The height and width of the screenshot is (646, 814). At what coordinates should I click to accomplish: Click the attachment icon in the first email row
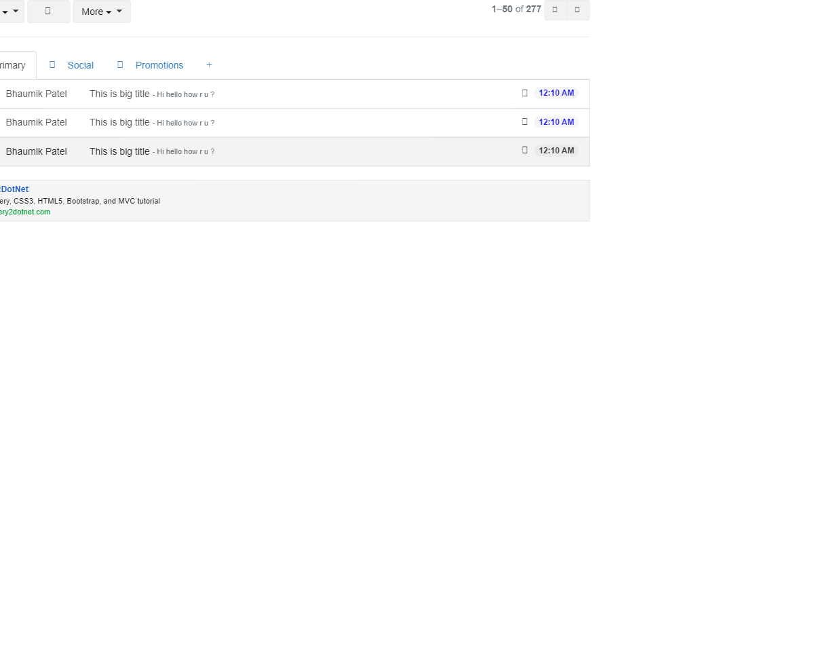pos(524,93)
